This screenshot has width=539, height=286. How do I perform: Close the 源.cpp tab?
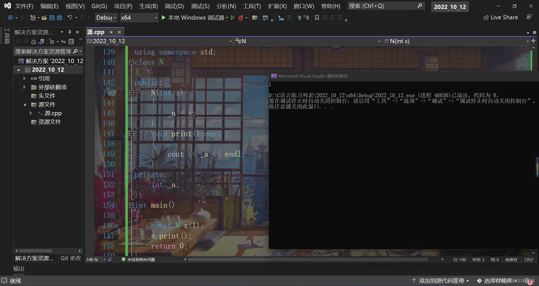coord(119,32)
